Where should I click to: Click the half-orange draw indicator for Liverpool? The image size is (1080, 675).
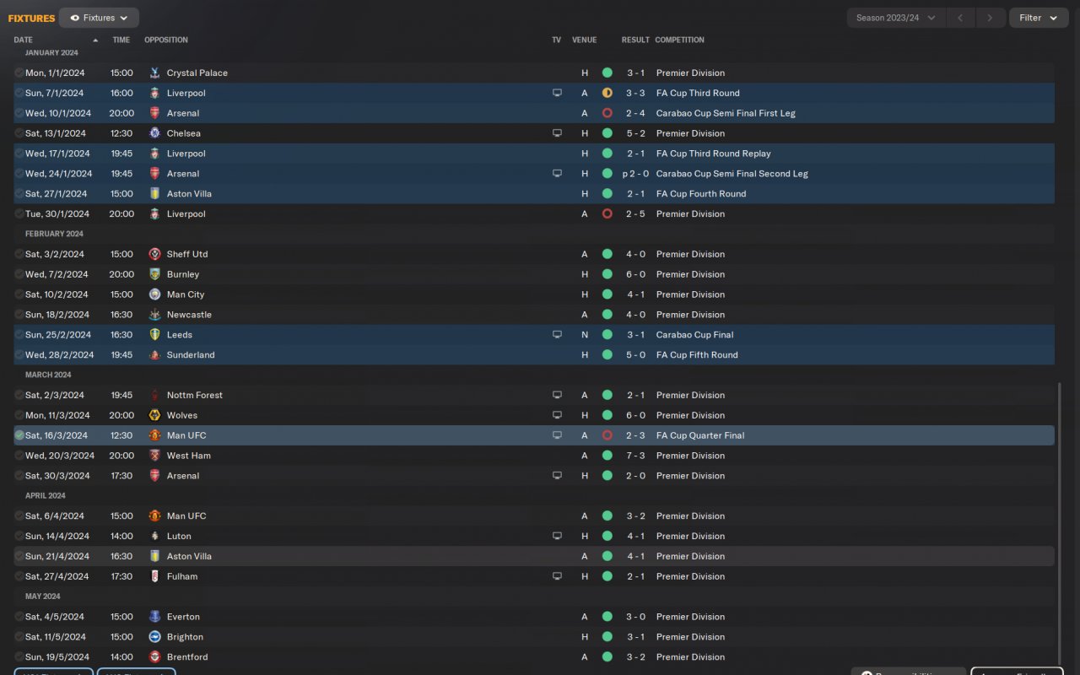[x=607, y=93]
